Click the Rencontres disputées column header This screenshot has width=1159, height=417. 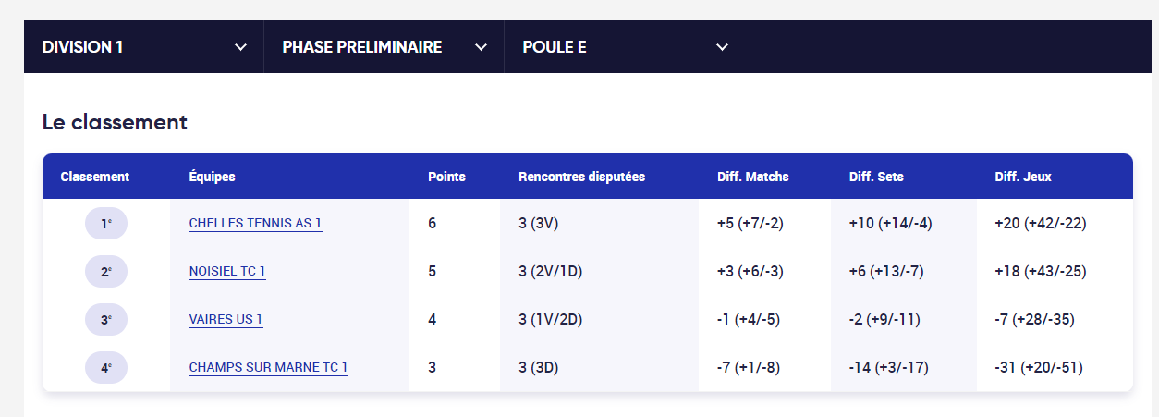[581, 177]
